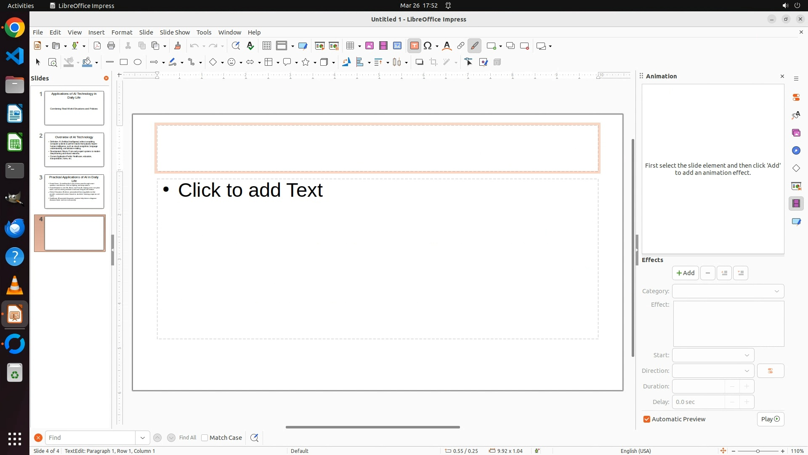Toggle the Automatic Preview checkbox
This screenshot has width=808, height=455.
pos(647,419)
